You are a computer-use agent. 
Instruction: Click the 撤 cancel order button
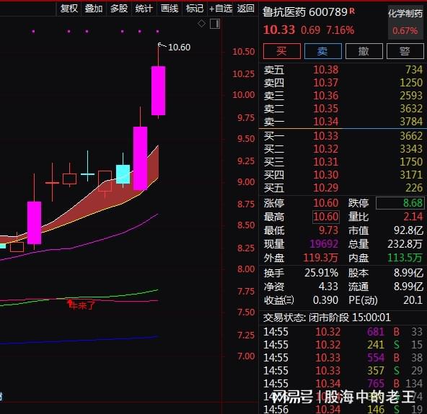(x=364, y=51)
